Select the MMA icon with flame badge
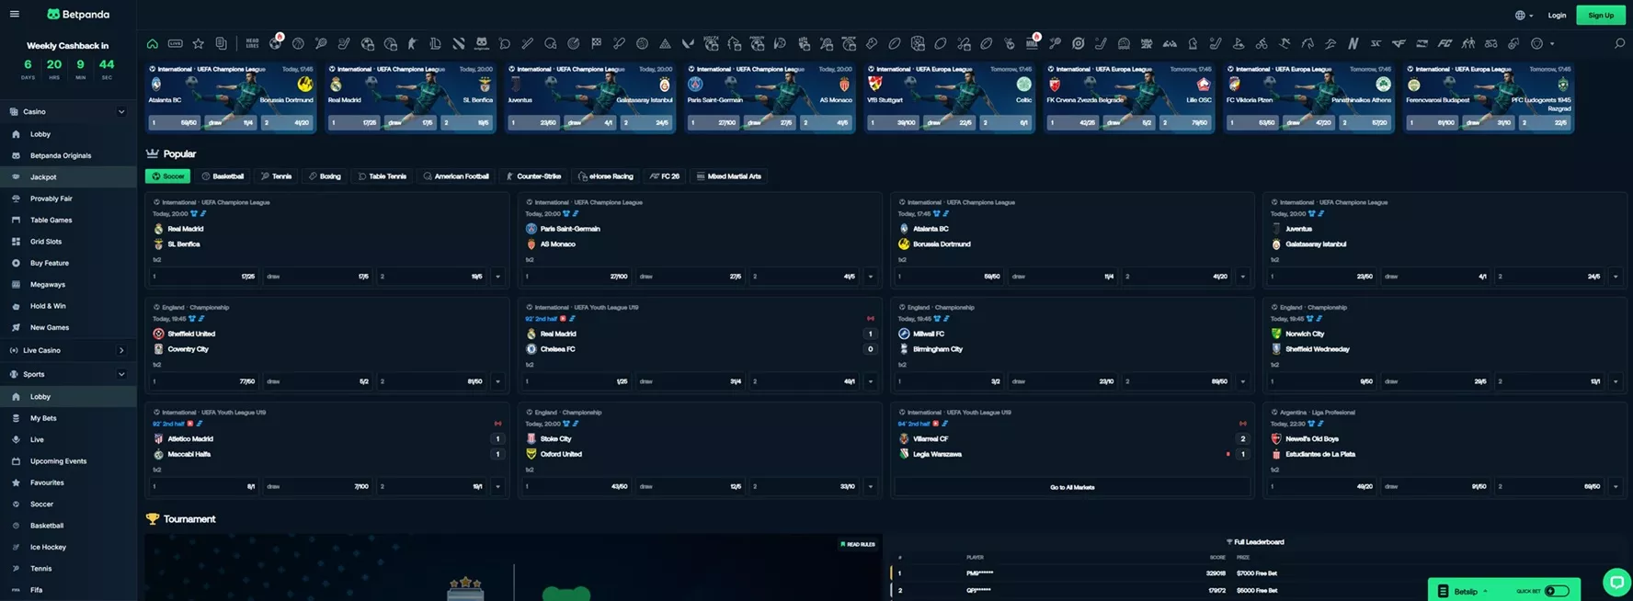1633x601 pixels. pos(1032,43)
